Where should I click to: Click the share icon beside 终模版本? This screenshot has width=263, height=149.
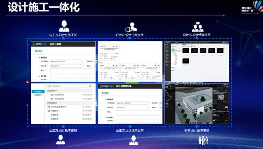point(48,111)
